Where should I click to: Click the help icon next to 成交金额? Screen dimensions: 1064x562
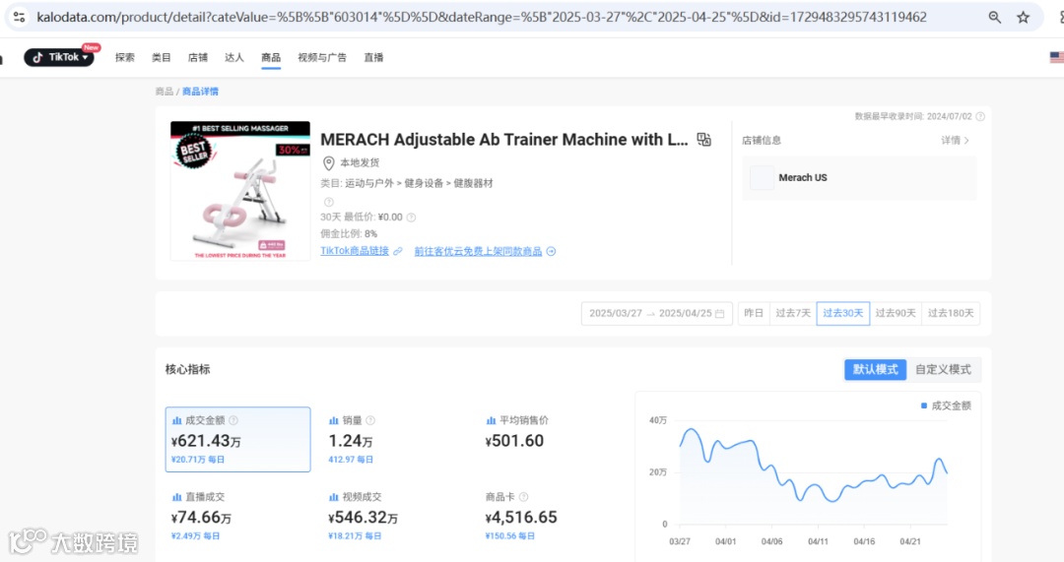pos(233,420)
